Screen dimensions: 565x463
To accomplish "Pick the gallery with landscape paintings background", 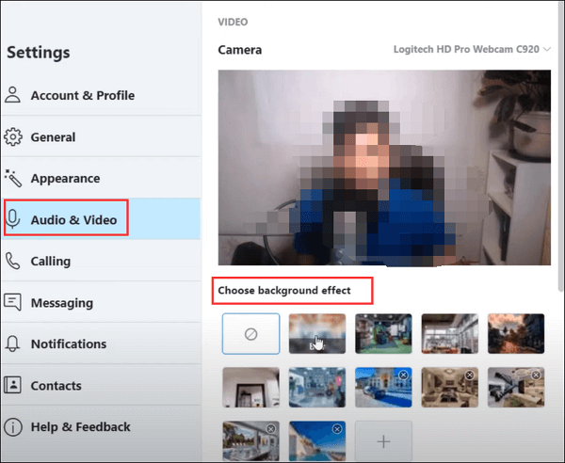I will tap(250, 441).
